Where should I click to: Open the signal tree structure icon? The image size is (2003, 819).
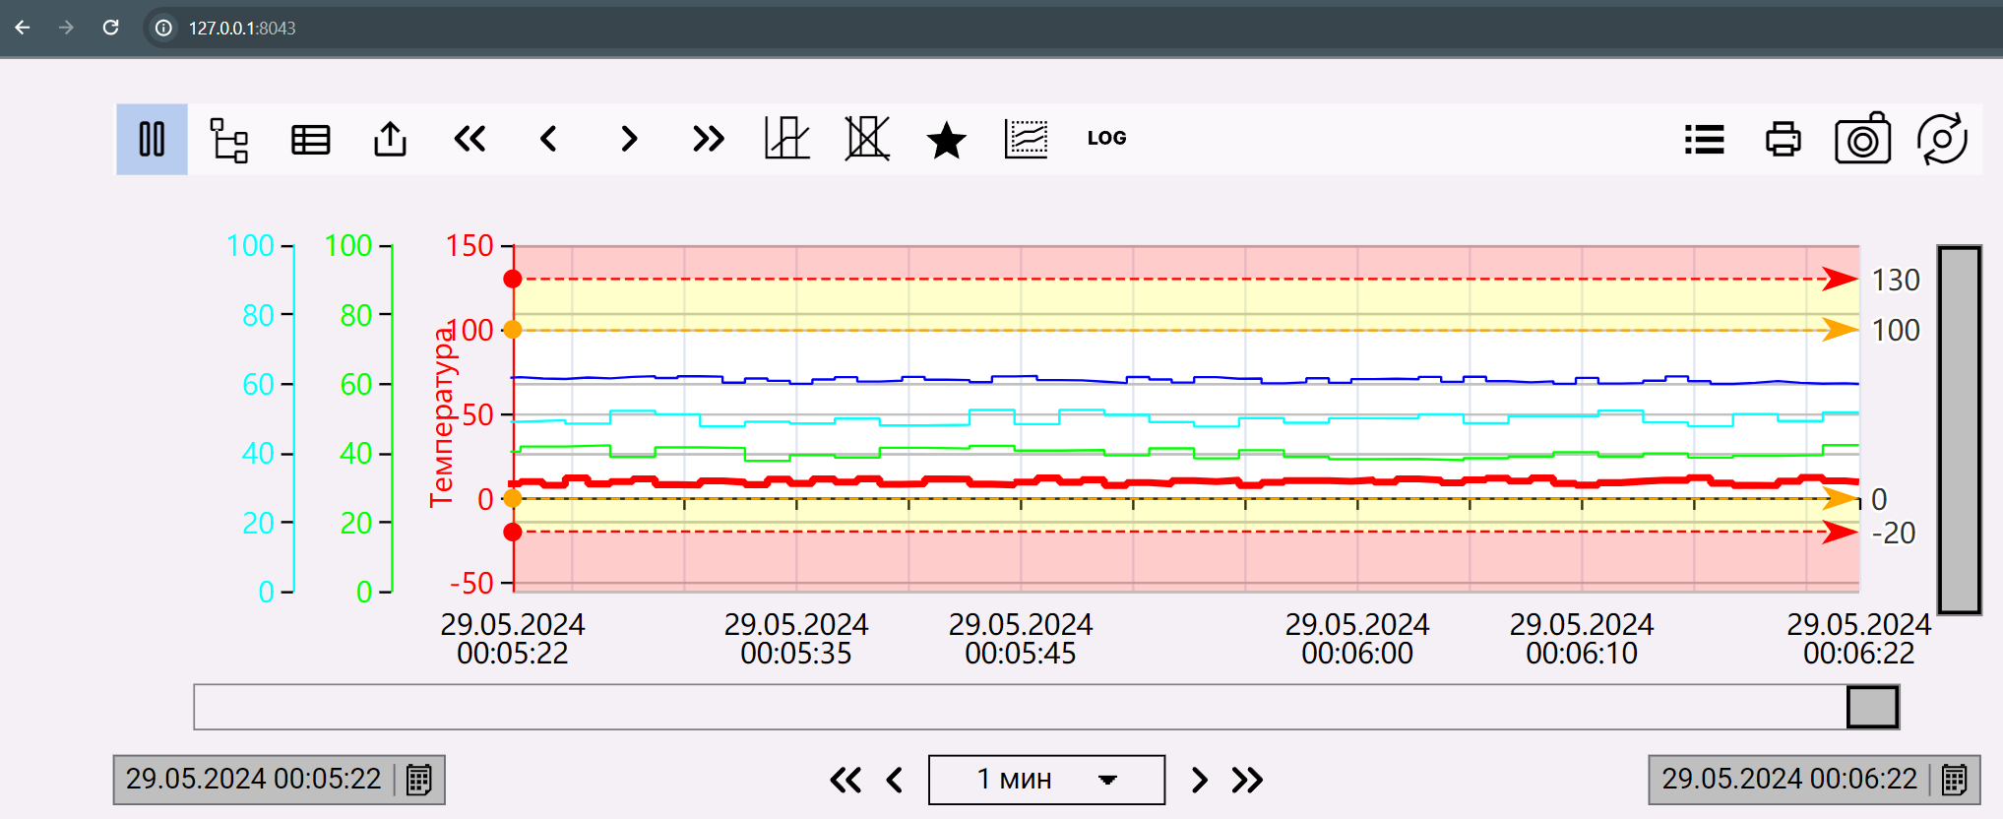pyautogui.click(x=229, y=139)
